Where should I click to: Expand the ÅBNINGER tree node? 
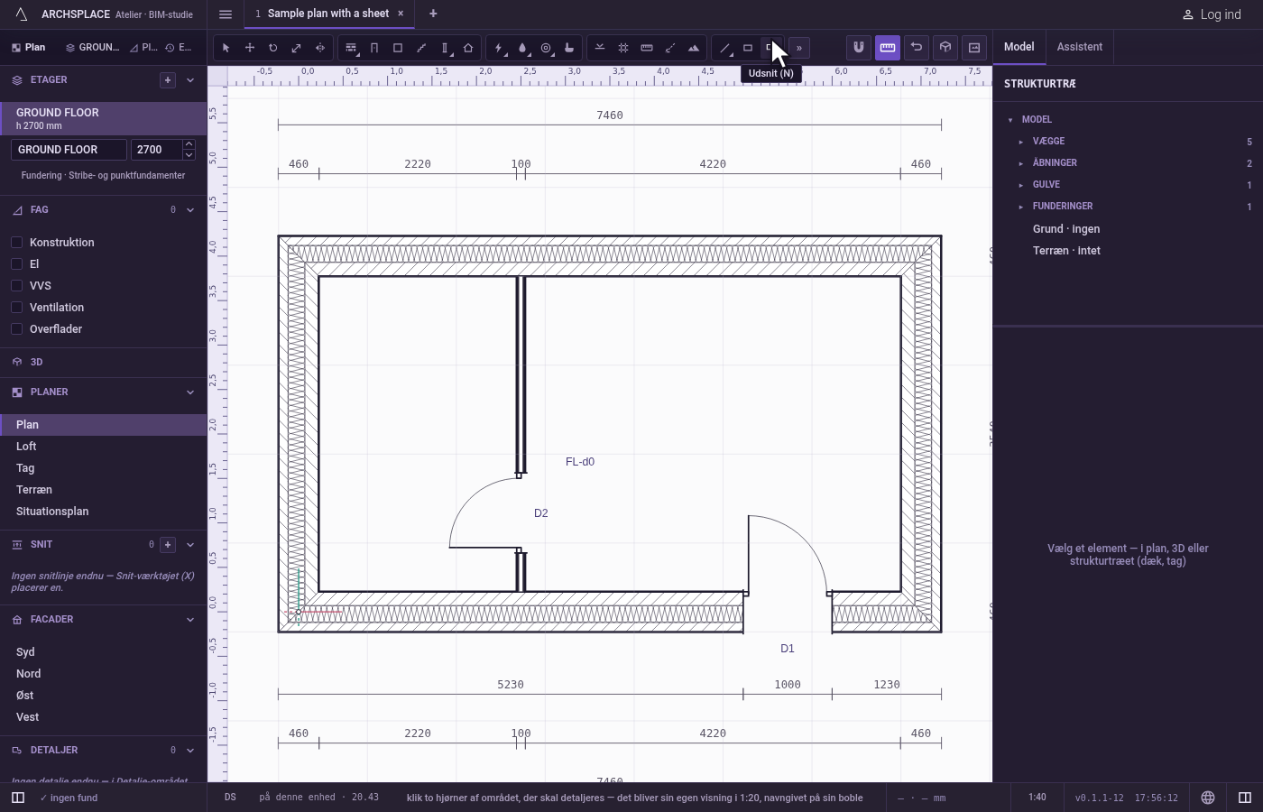click(1021, 163)
